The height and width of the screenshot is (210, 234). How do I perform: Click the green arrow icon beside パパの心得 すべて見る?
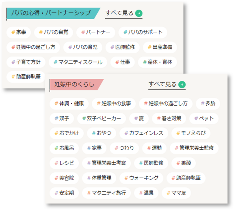point(139,13)
